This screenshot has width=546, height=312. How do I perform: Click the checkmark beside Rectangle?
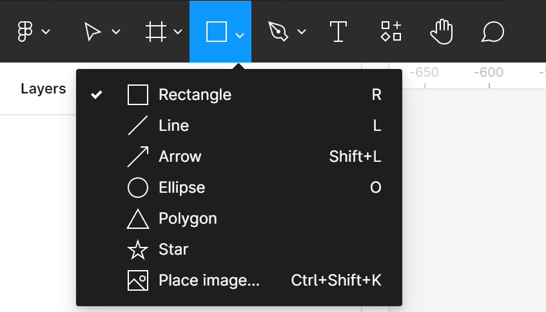click(x=97, y=95)
